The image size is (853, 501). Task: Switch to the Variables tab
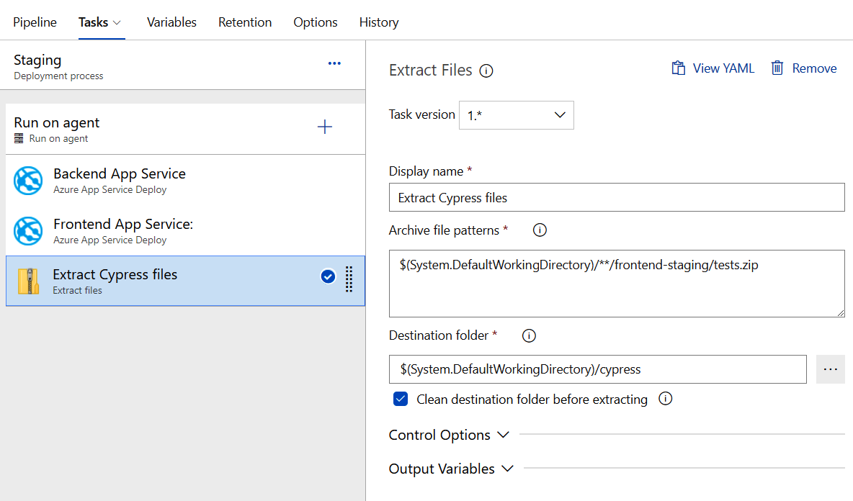(x=171, y=22)
